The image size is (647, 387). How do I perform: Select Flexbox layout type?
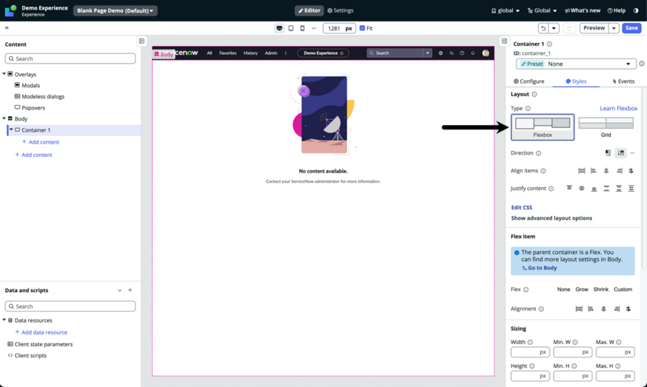[543, 127]
